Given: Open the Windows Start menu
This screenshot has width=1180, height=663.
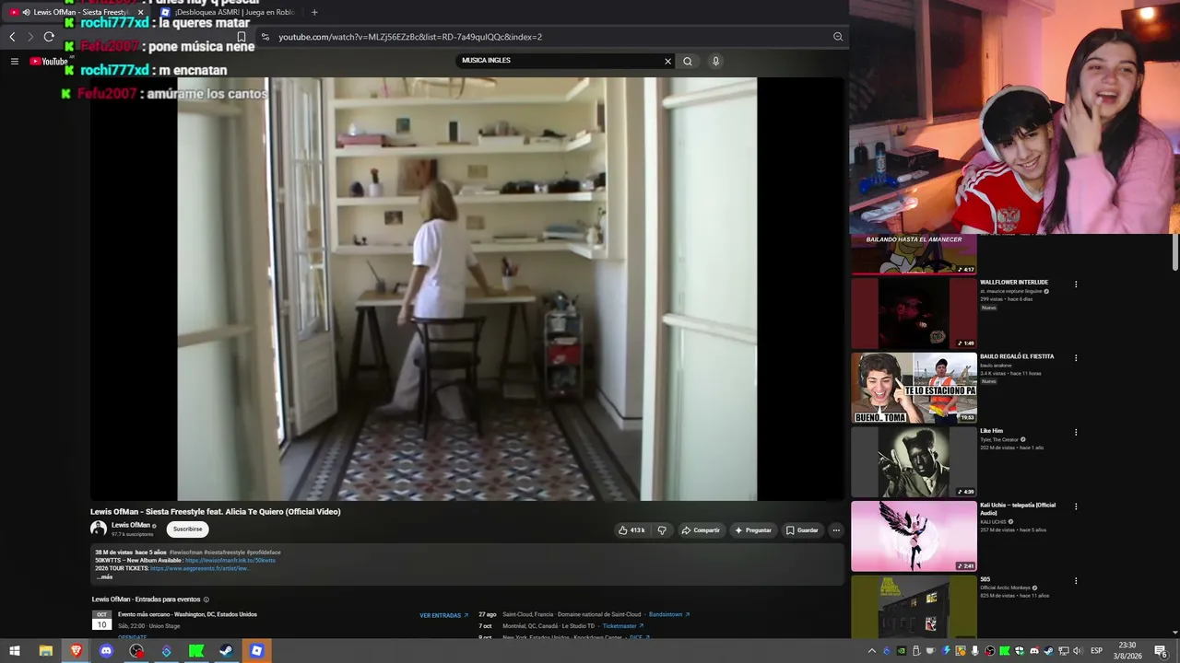Looking at the screenshot, I should [x=15, y=651].
